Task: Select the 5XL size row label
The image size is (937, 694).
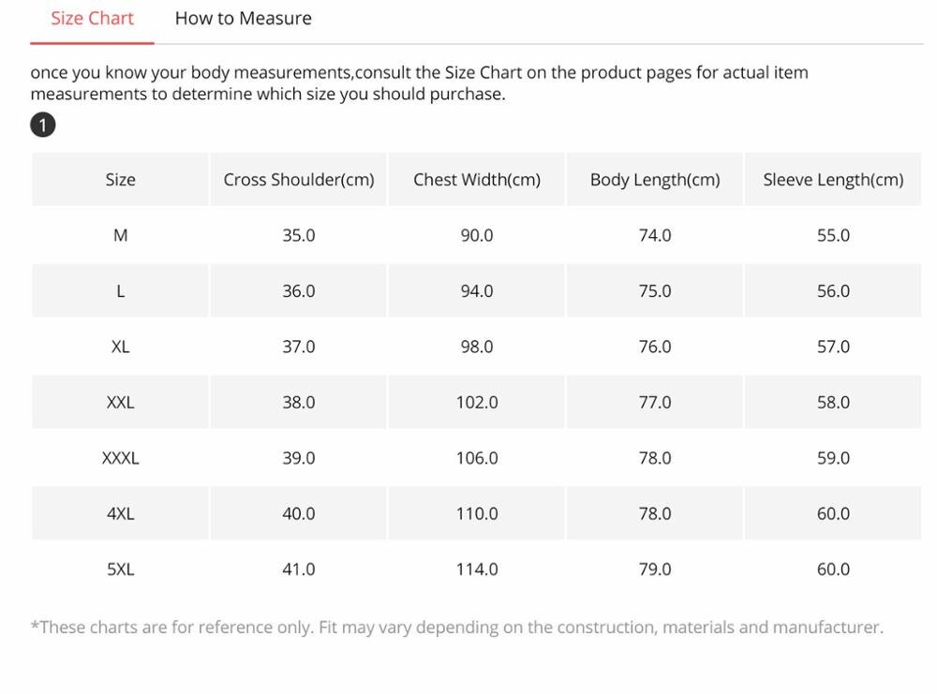Action: [x=120, y=569]
